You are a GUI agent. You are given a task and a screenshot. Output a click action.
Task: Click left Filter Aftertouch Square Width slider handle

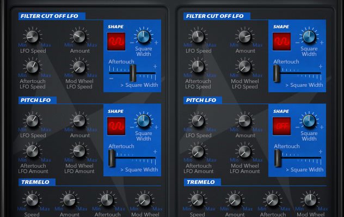132,73
